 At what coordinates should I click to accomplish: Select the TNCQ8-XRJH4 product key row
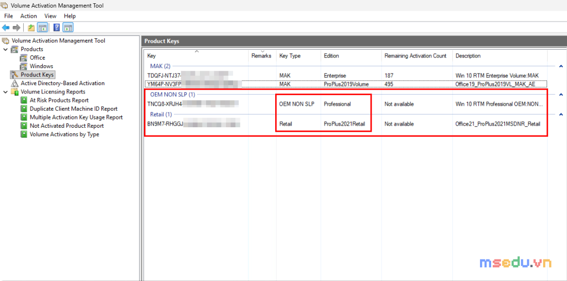pyautogui.click(x=346, y=104)
